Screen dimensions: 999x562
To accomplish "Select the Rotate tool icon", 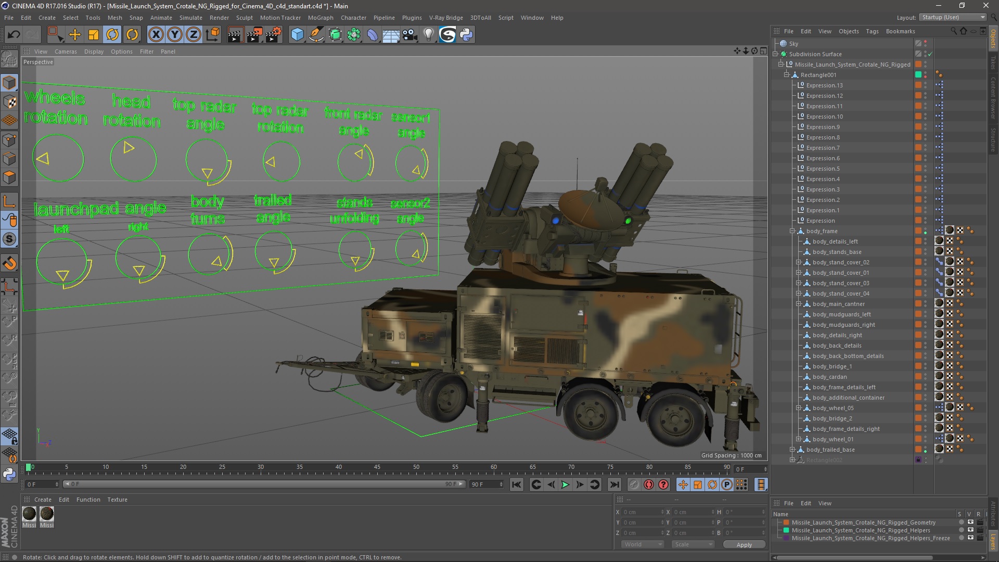I will coord(112,35).
